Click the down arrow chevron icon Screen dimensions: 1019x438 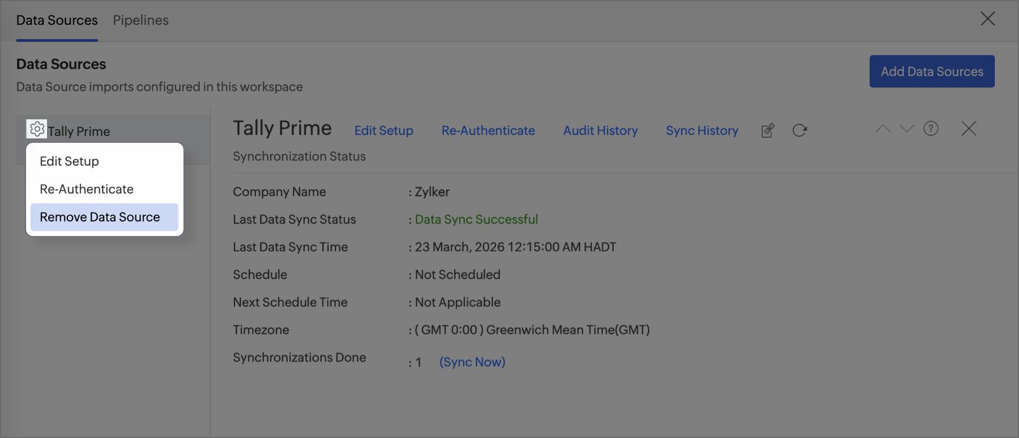click(x=907, y=129)
